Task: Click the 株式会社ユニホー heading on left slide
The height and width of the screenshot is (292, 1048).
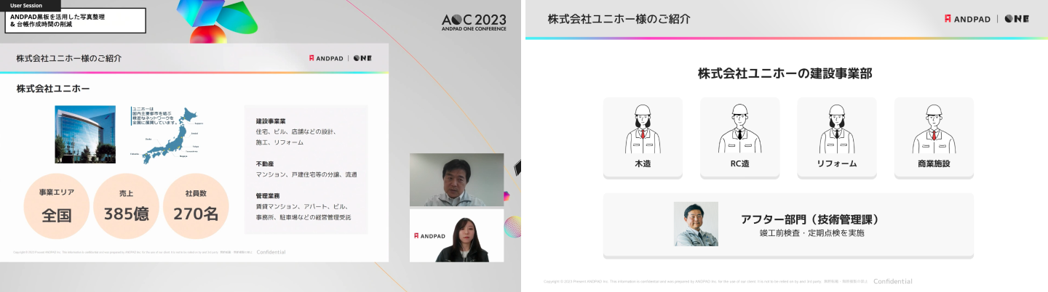Action: pos(53,89)
